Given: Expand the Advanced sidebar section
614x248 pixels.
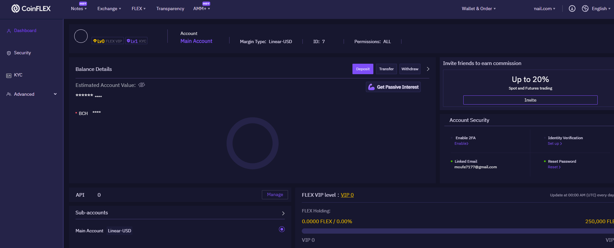Looking at the screenshot, I should point(55,94).
